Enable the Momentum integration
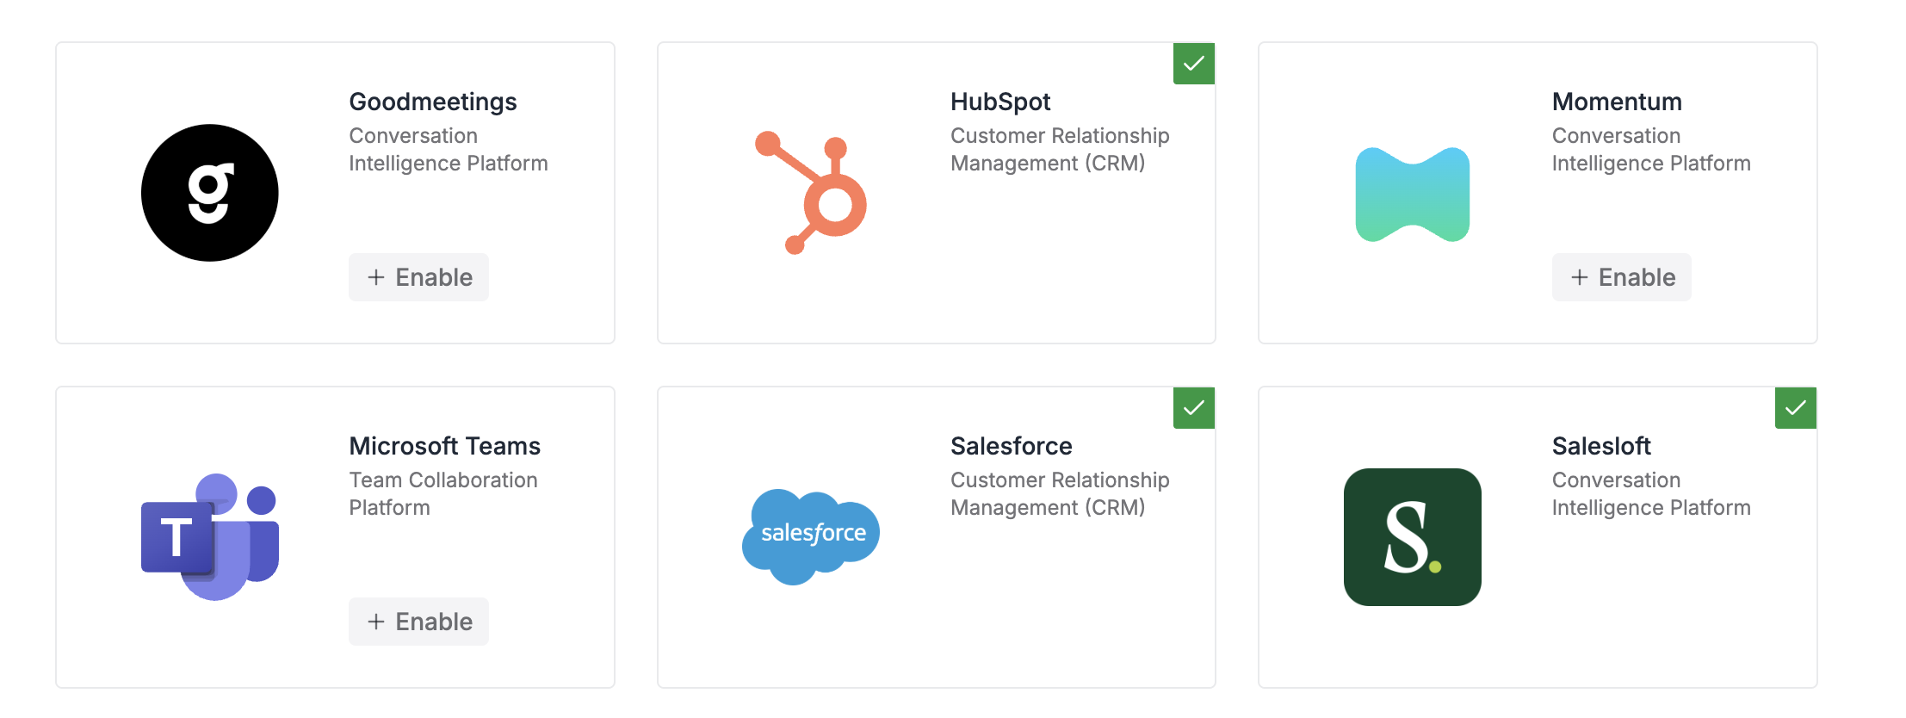Screen dimensions: 1906x718 pyautogui.click(x=1621, y=277)
